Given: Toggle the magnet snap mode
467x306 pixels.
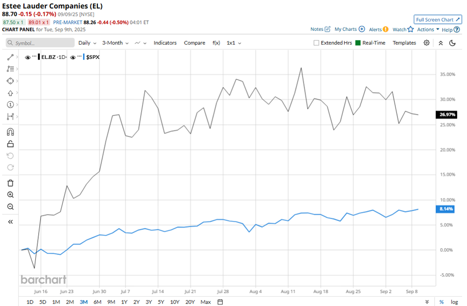Looking at the screenshot, I should [x=10, y=132].
